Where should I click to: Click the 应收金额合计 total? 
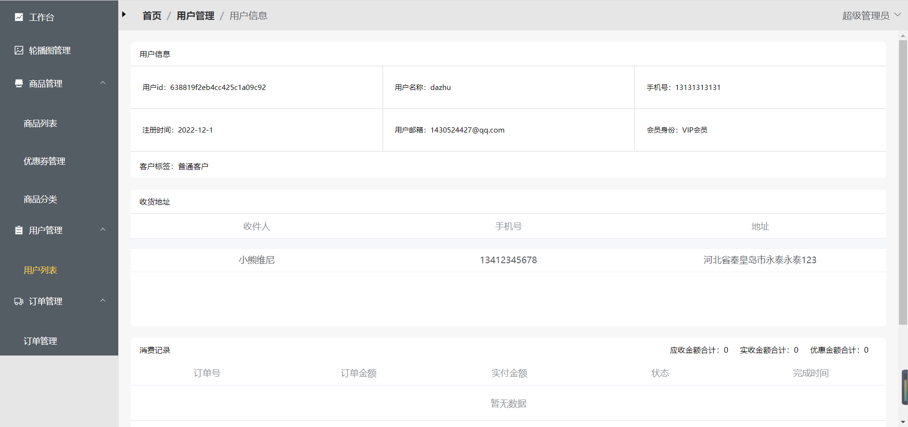tap(699, 350)
